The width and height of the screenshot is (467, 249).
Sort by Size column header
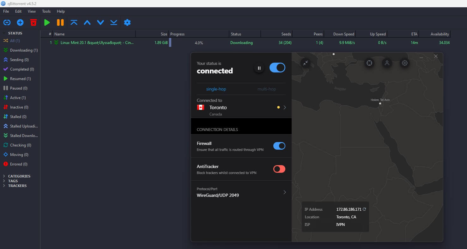152,34
